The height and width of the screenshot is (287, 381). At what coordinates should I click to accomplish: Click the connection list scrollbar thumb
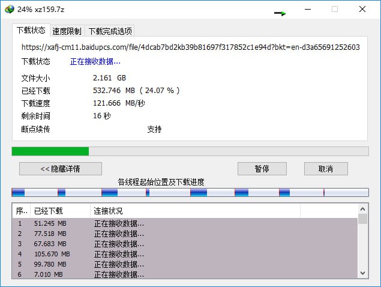362,219
